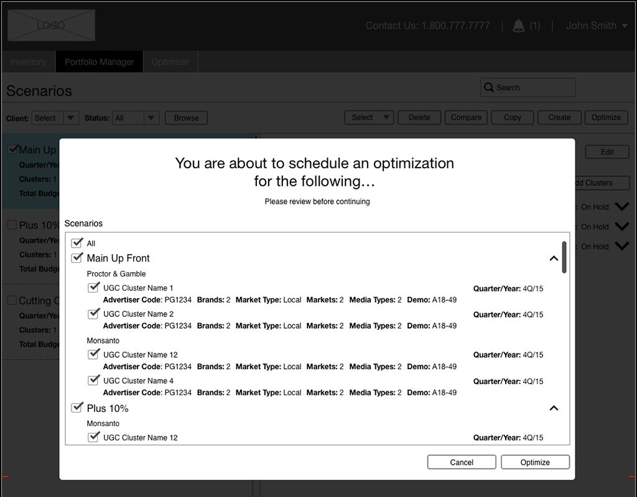
Task: Check the All scenarios checkbox
Action: click(x=77, y=243)
